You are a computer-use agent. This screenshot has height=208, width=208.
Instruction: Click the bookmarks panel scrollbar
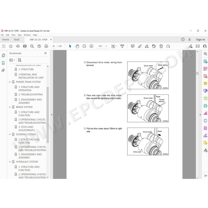point(48,115)
